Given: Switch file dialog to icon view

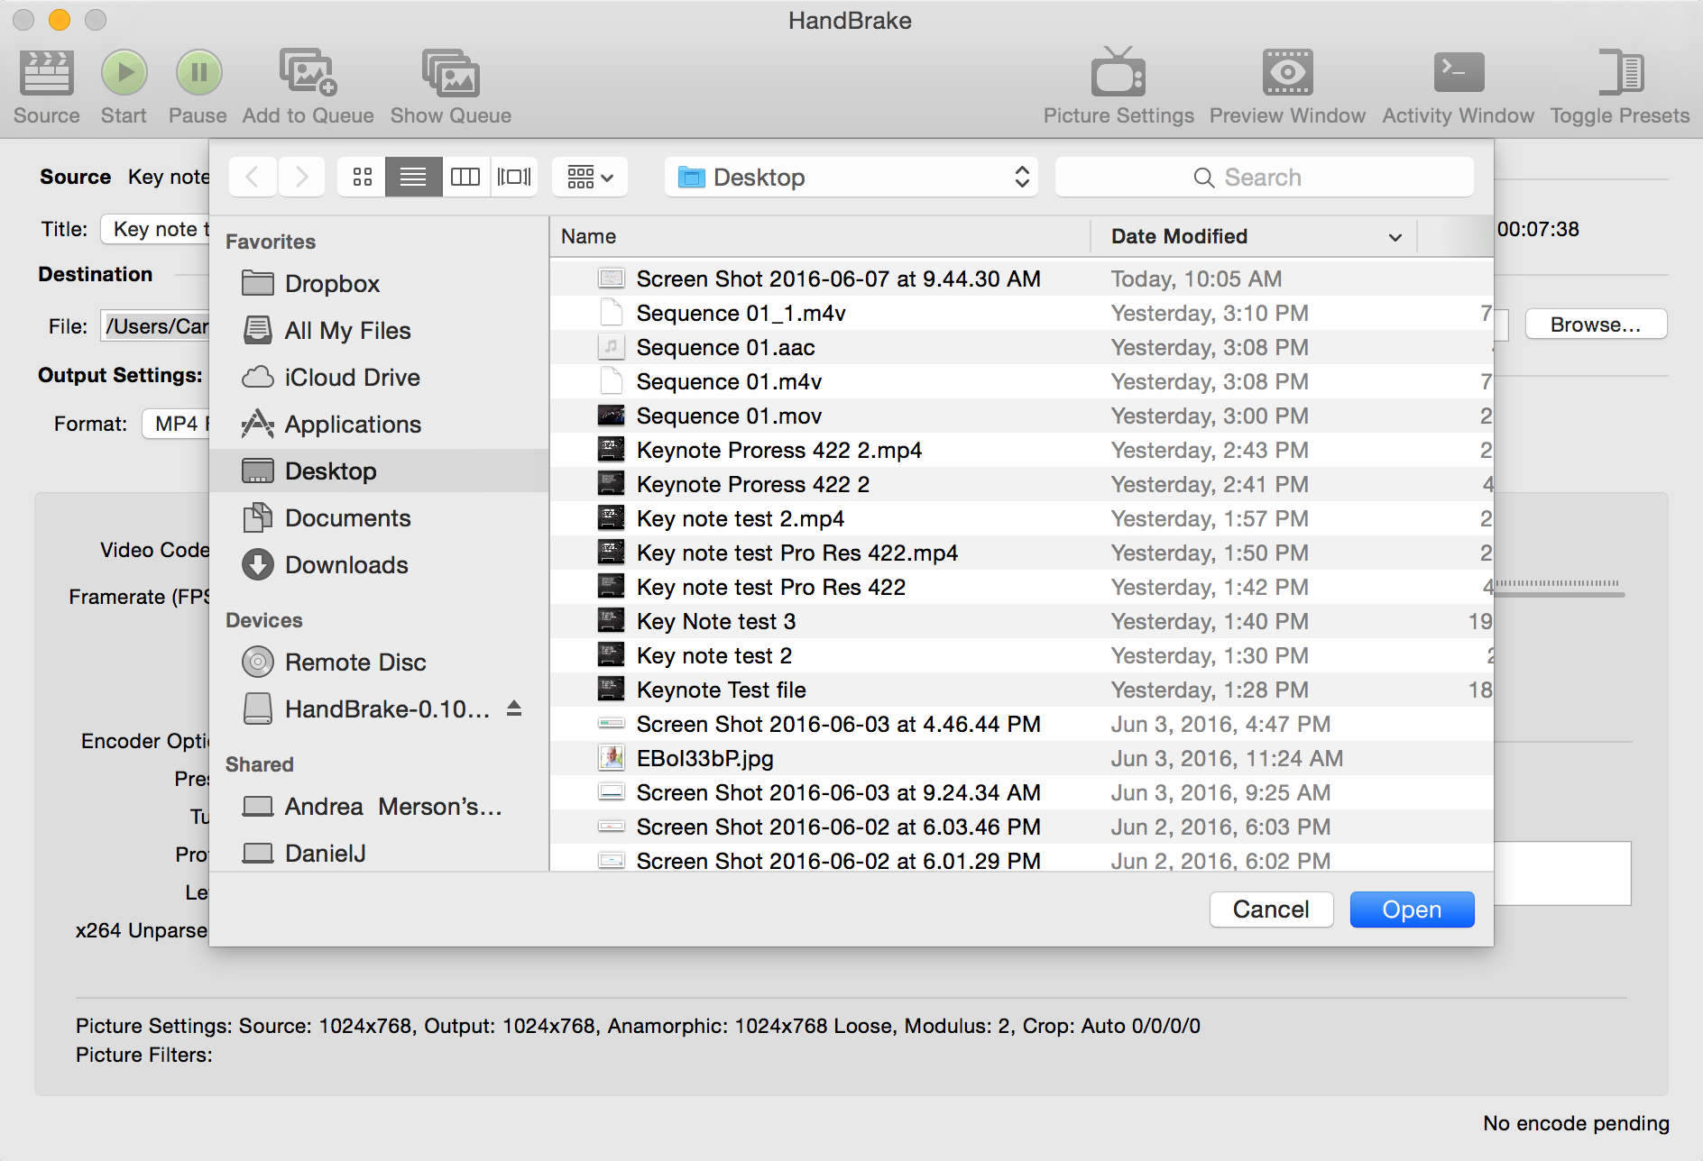Looking at the screenshot, I should pos(363,177).
